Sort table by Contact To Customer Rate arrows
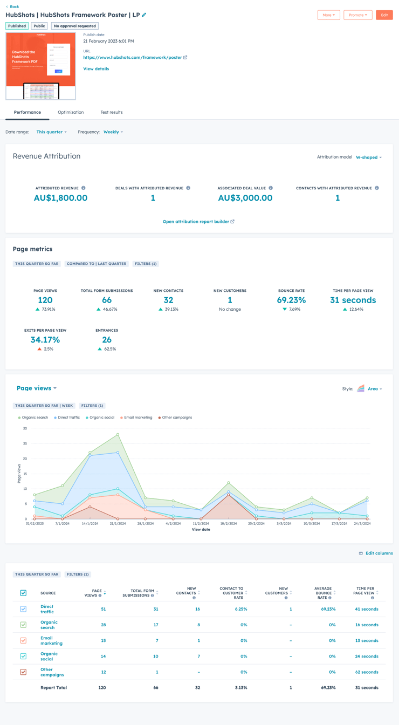The height and width of the screenshot is (725, 399). (246, 593)
